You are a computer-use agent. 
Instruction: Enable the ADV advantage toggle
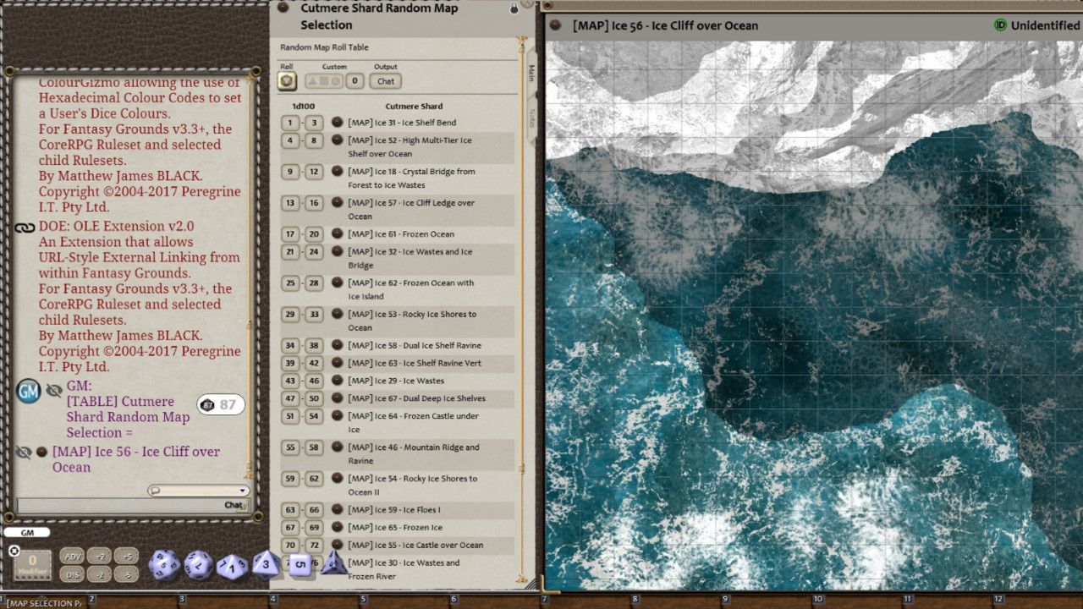[x=73, y=557]
